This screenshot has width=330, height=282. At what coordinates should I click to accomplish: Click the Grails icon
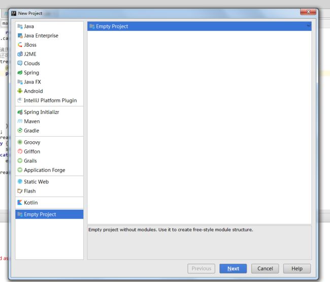pos(20,161)
